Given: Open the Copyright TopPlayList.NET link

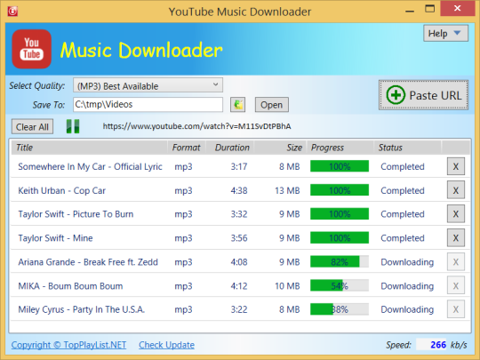Looking at the screenshot, I should coord(68,345).
